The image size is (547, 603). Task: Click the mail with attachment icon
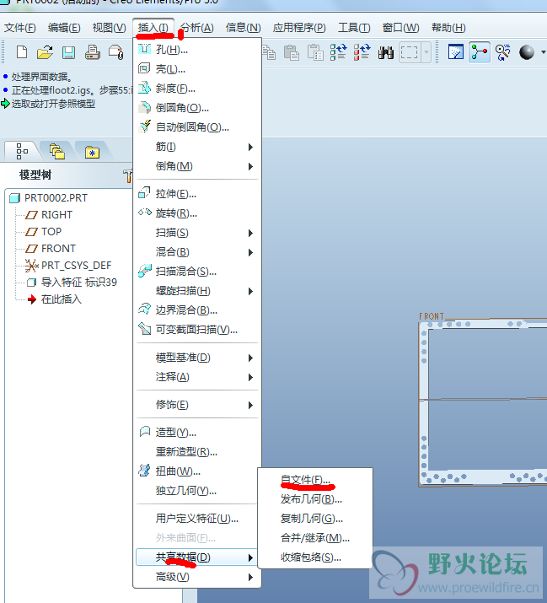[115, 52]
